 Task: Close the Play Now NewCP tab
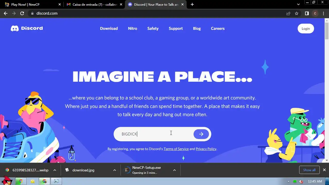[x=60, y=4]
